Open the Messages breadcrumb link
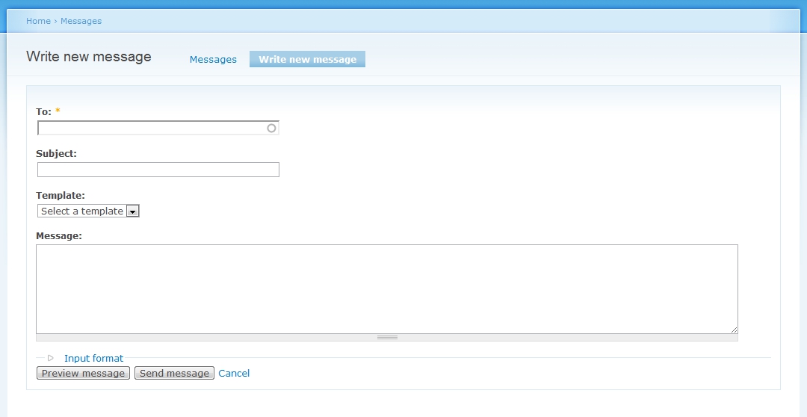This screenshot has width=807, height=417. click(x=81, y=21)
